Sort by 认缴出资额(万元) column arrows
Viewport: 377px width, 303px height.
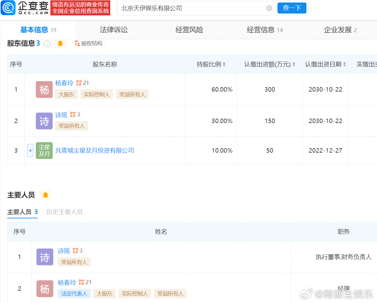click(x=294, y=64)
